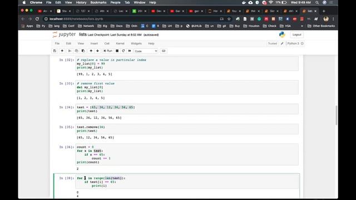Insert cell below with plus icon
Image resolution: width=356 pixels, height=200 pixels.
coord(62,51)
